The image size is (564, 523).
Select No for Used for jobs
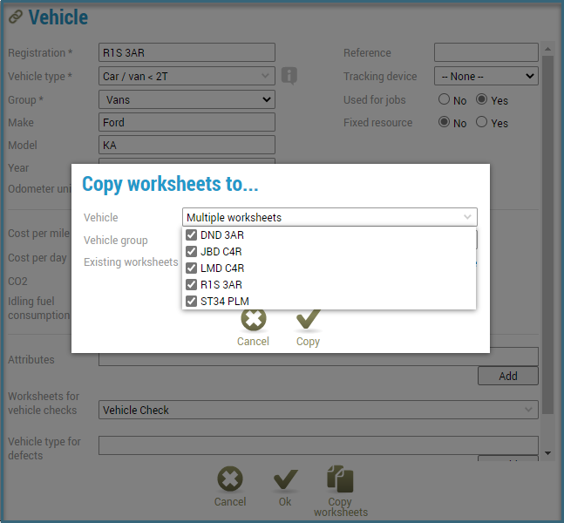pyautogui.click(x=445, y=99)
